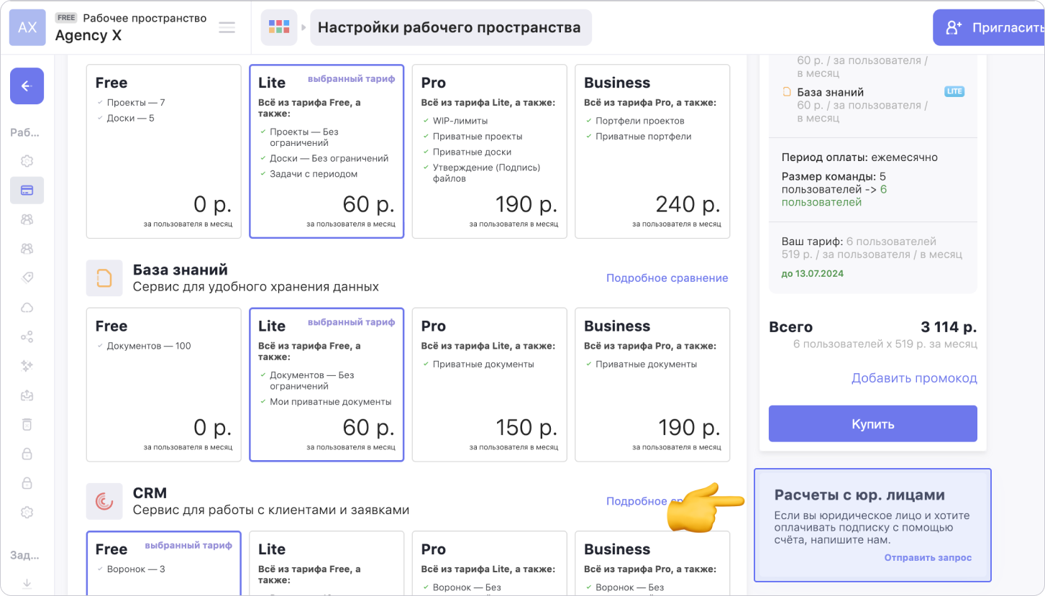
Task: Open the cloud icon in sidebar
Action: pos(27,308)
